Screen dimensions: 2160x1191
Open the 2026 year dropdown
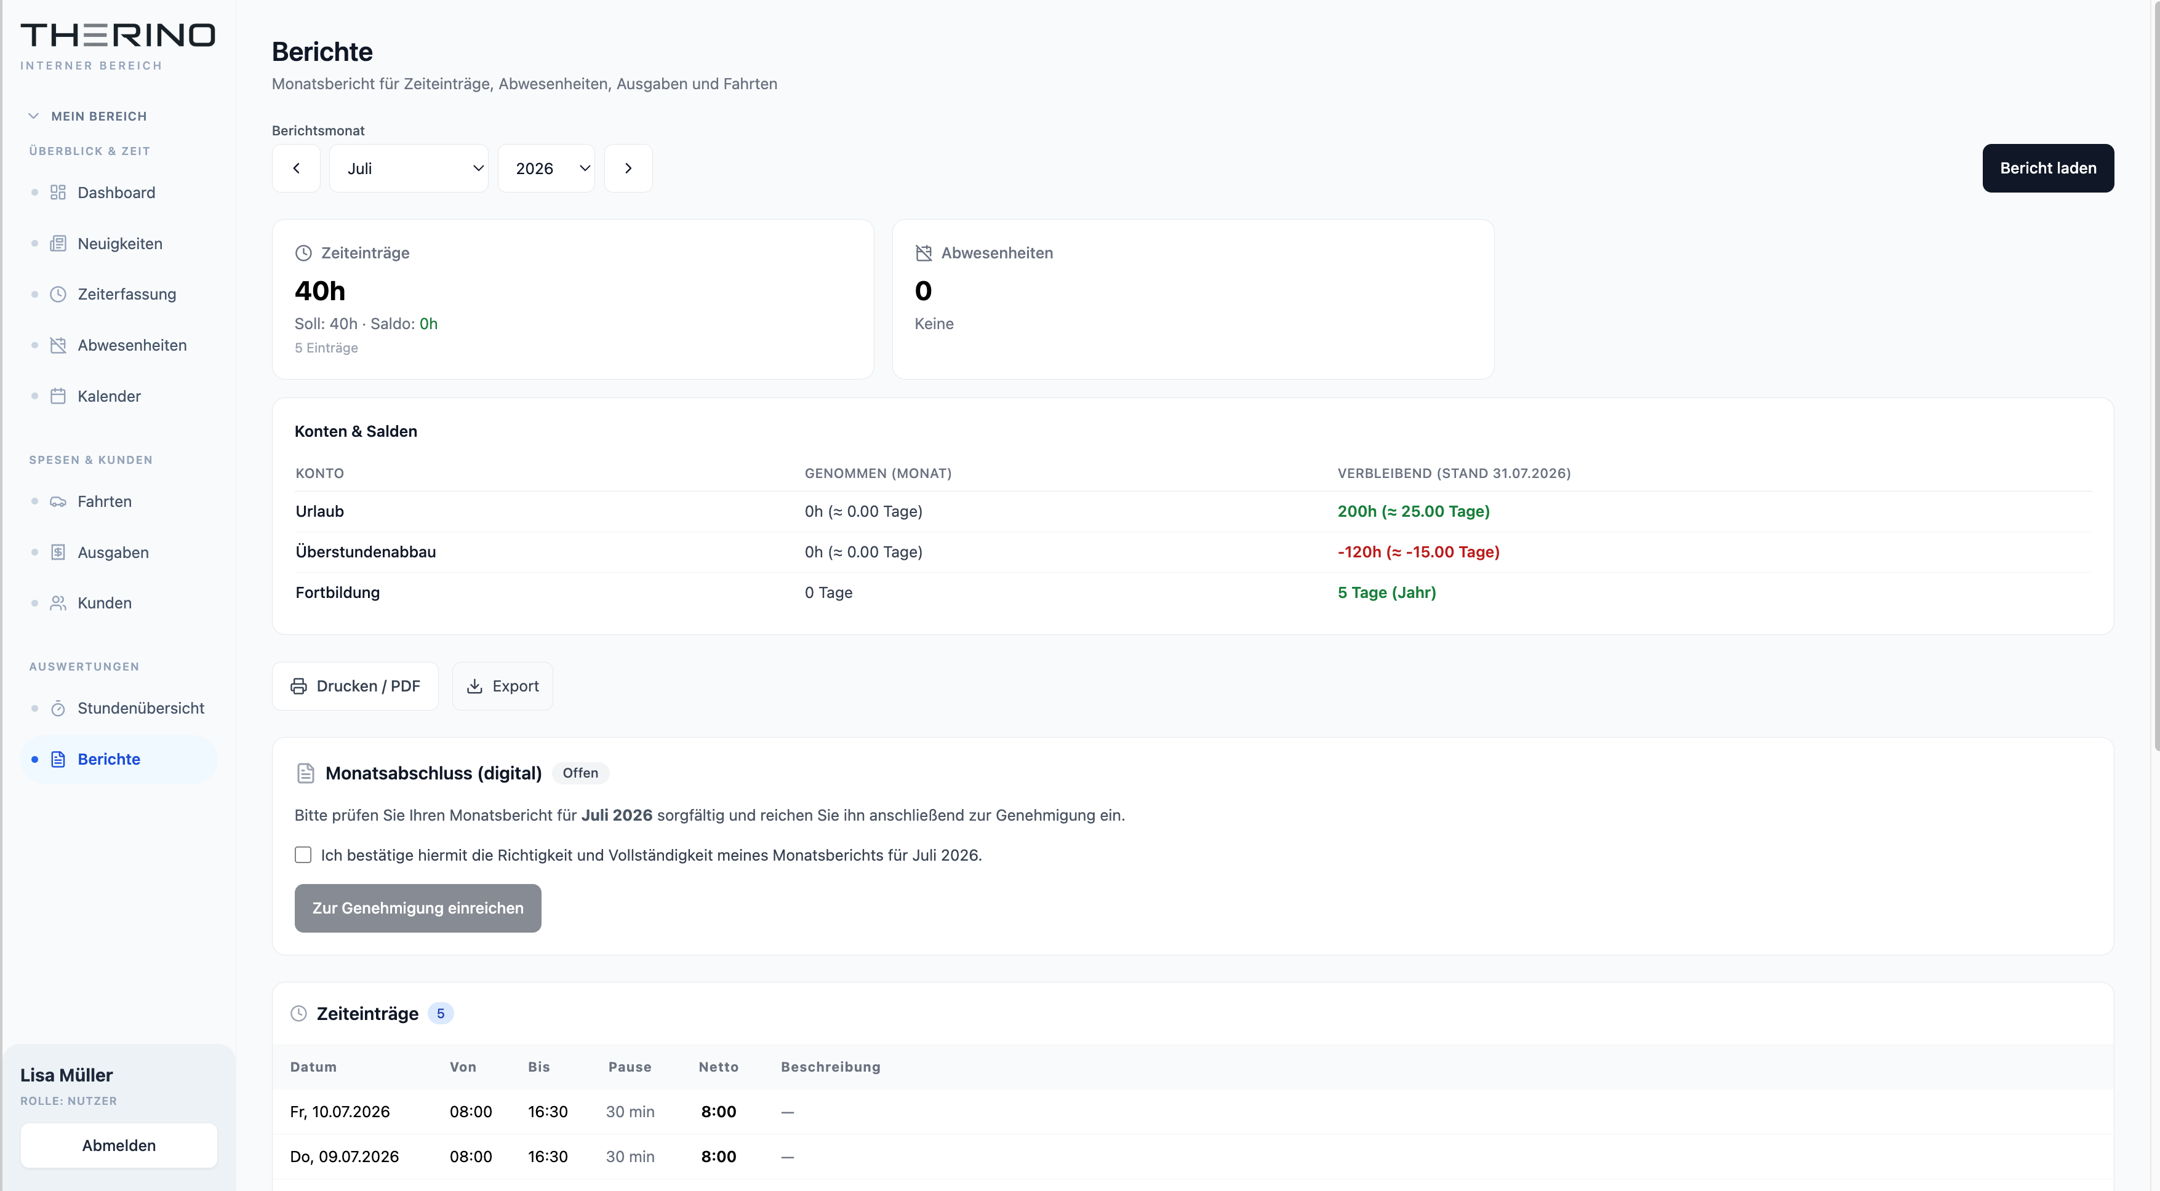pyautogui.click(x=546, y=169)
